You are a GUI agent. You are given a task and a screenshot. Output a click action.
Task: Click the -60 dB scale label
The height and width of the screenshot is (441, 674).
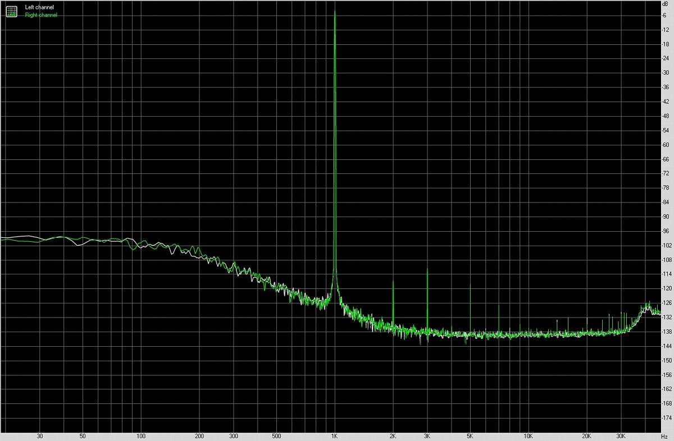tap(666, 145)
